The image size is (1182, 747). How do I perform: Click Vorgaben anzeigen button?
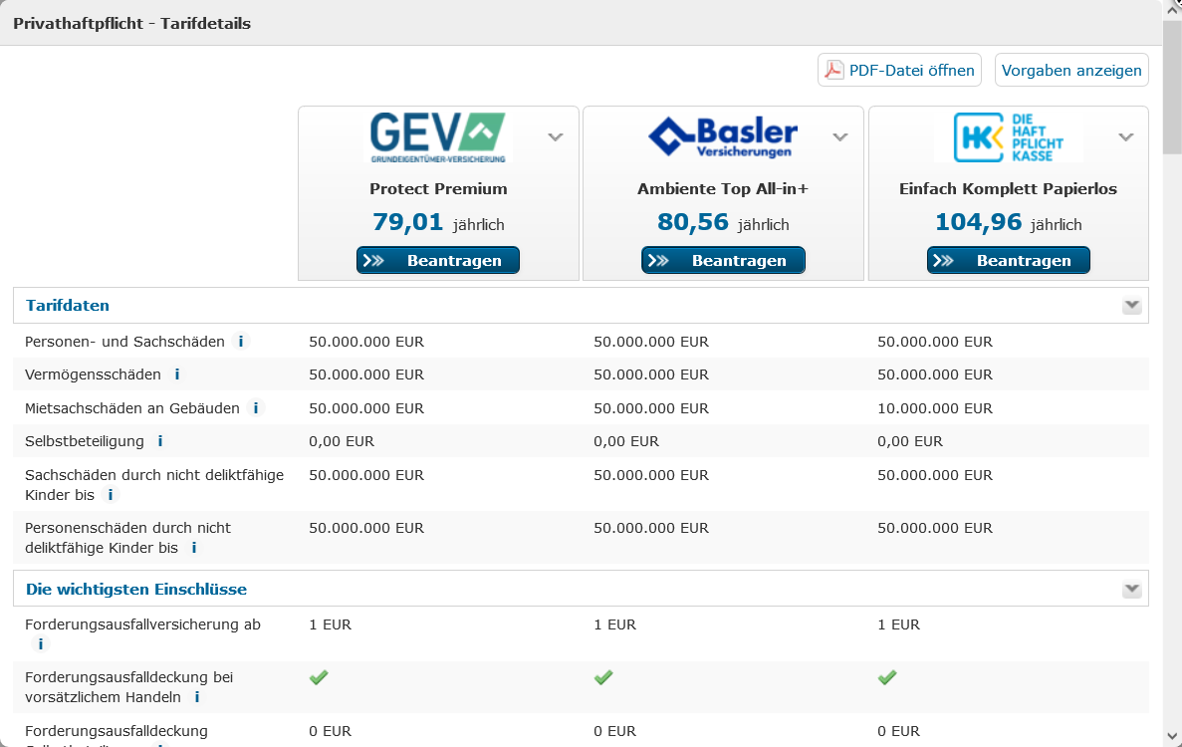click(1071, 70)
